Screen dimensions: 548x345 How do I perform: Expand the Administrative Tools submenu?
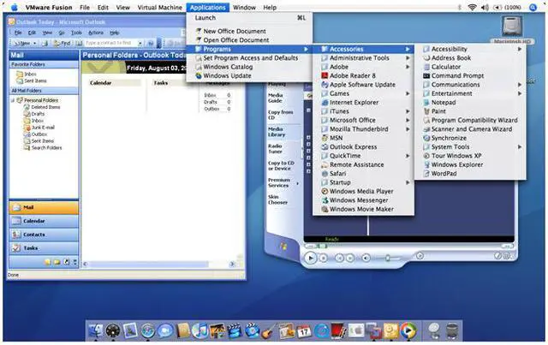tap(363, 58)
